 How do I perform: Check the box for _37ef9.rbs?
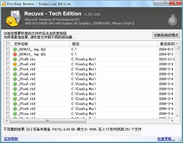[x=8, y=59]
